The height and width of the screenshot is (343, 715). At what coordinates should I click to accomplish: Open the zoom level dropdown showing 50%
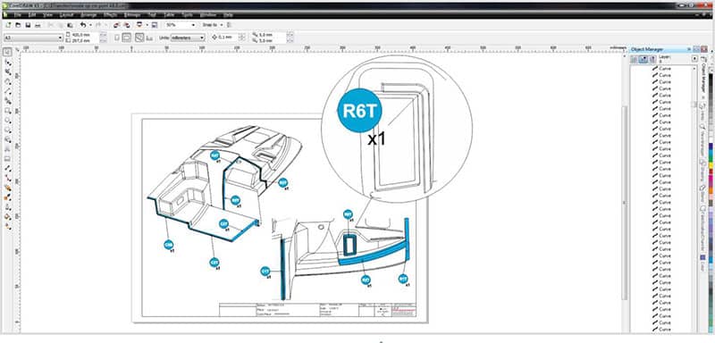181,25
